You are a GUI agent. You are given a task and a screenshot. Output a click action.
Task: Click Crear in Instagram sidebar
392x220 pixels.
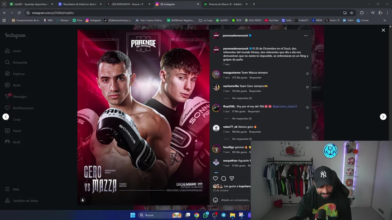[13, 119]
